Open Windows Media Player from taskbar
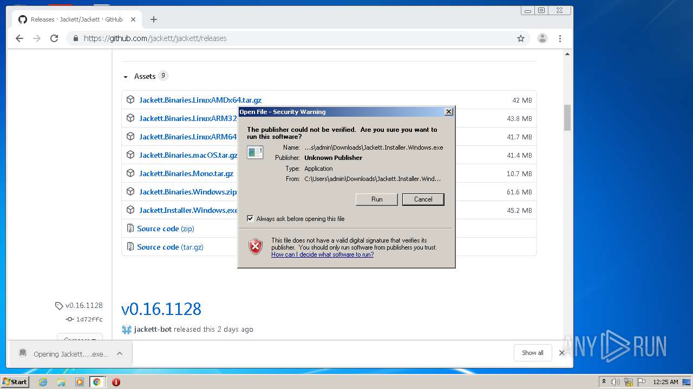693x389 pixels. (80, 382)
